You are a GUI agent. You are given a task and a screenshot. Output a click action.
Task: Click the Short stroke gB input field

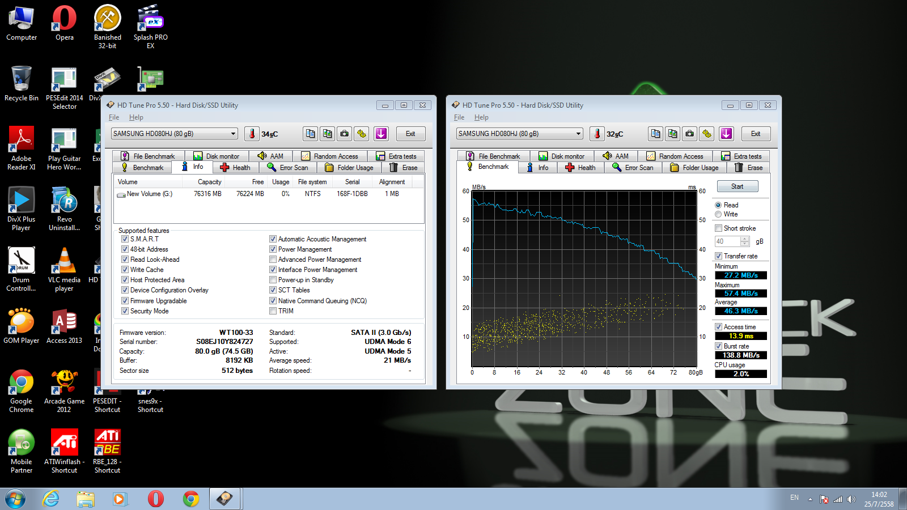click(727, 241)
